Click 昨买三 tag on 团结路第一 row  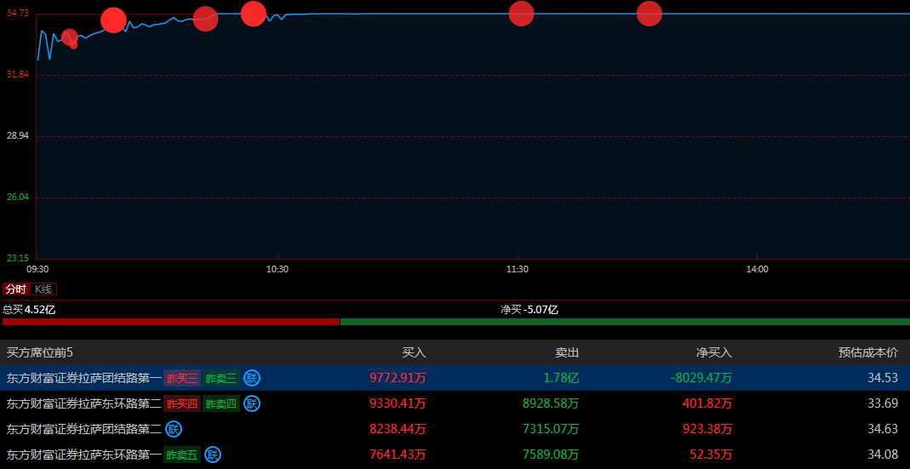tap(182, 379)
